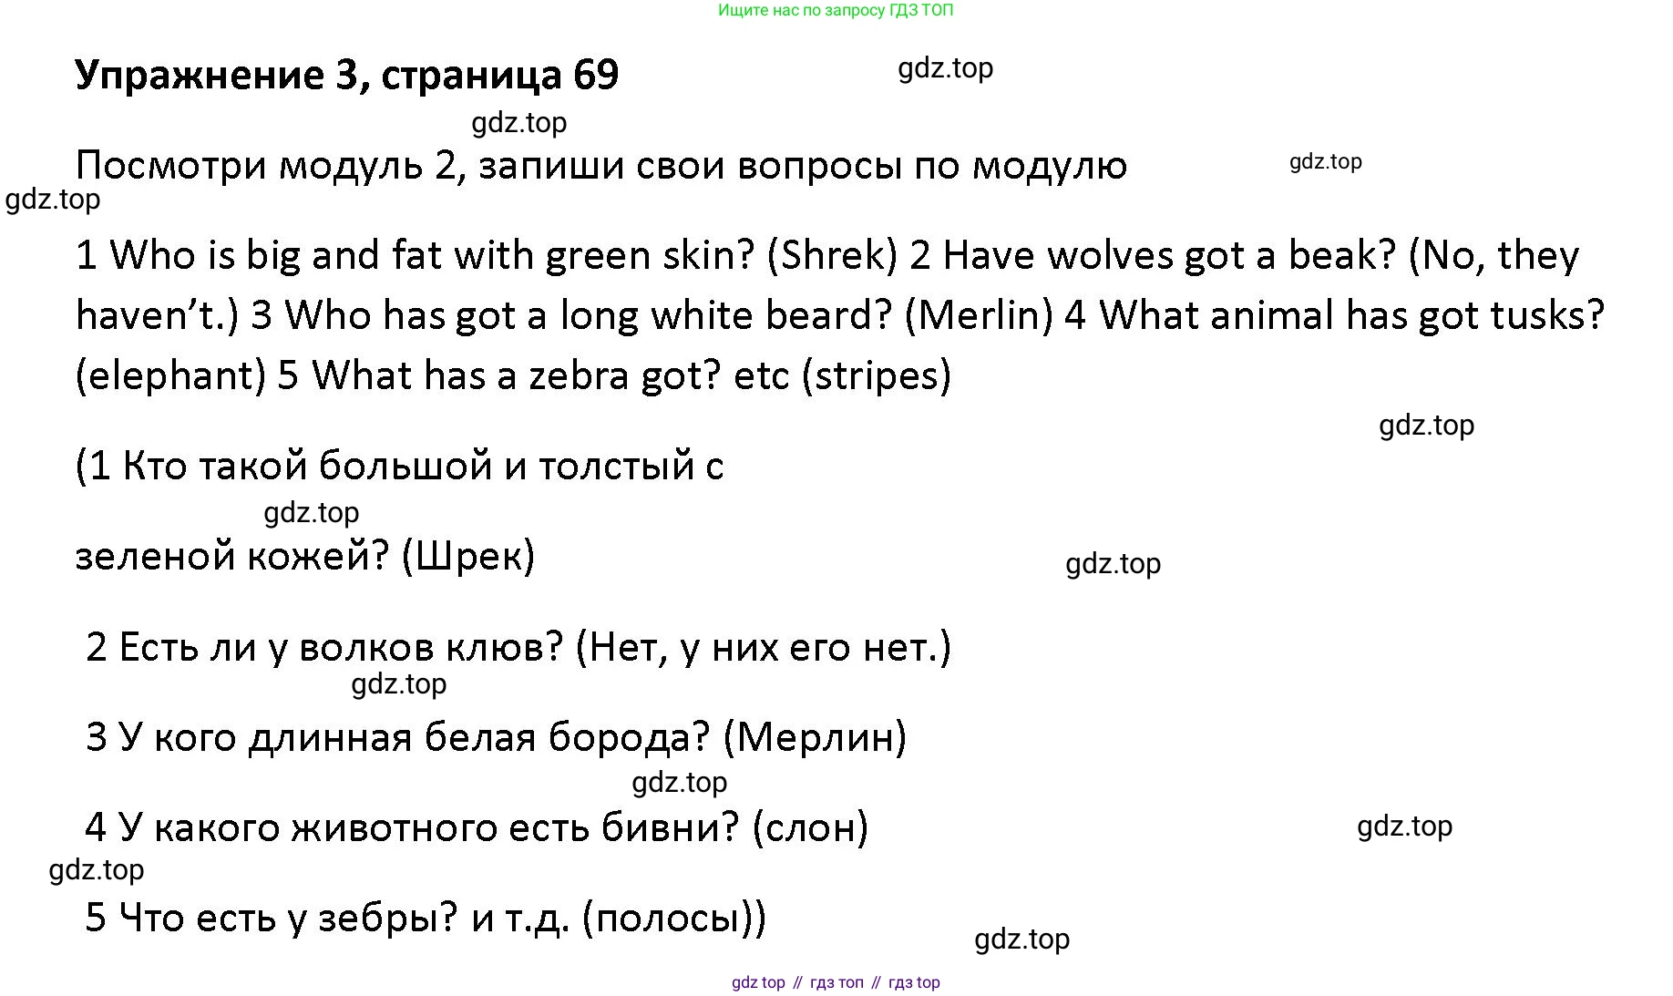Click the English answer "(stripes)"
This screenshot has width=1673, height=996.
tap(876, 375)
